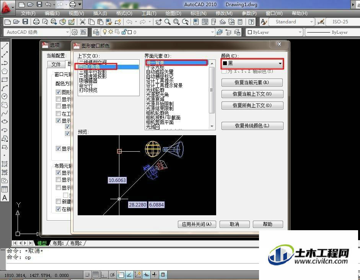This screenshot has height=280, width=360.
Task: Toggle the 在工 checkbox in the Options dialog
Action: pyautogui.click(x=58, y=113)
